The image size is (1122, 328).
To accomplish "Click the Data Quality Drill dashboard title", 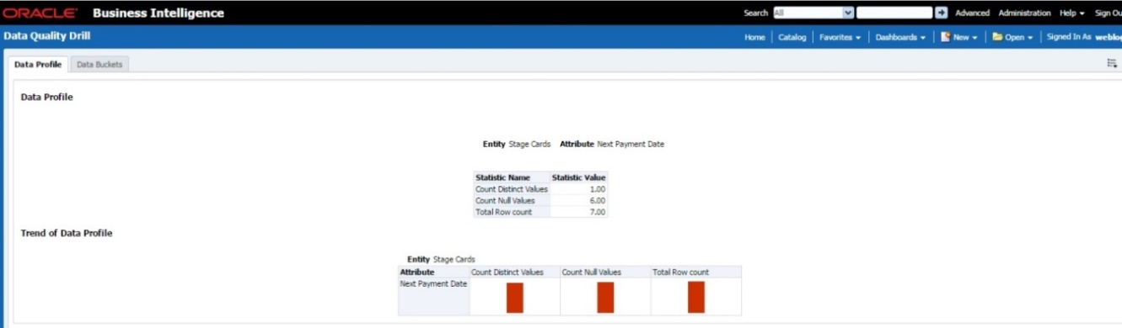I will coord(47,36).
